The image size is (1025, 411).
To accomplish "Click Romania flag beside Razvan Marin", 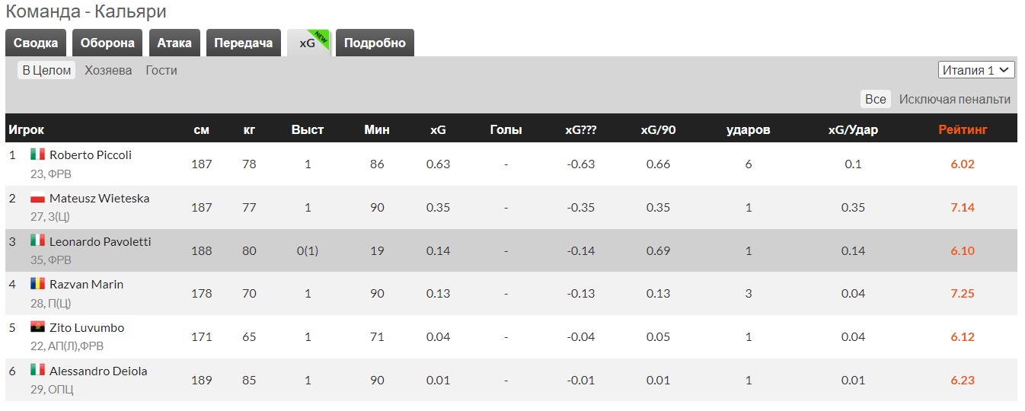I will click(x=37, y=284).
